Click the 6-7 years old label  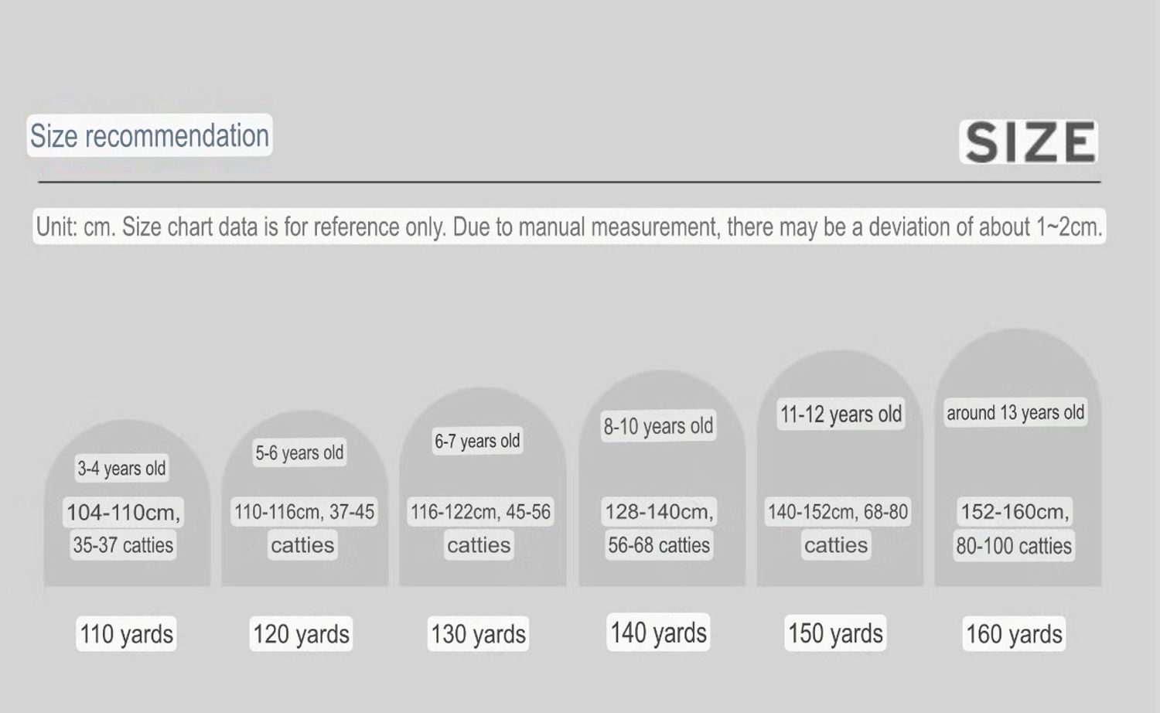(477, 441)
